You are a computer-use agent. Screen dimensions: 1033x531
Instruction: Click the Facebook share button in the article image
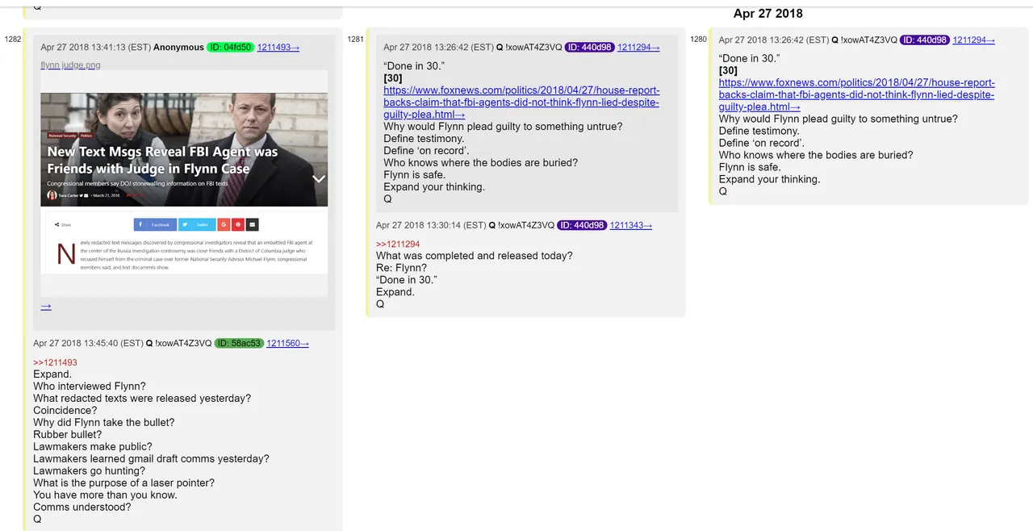(x=155, y=224)
